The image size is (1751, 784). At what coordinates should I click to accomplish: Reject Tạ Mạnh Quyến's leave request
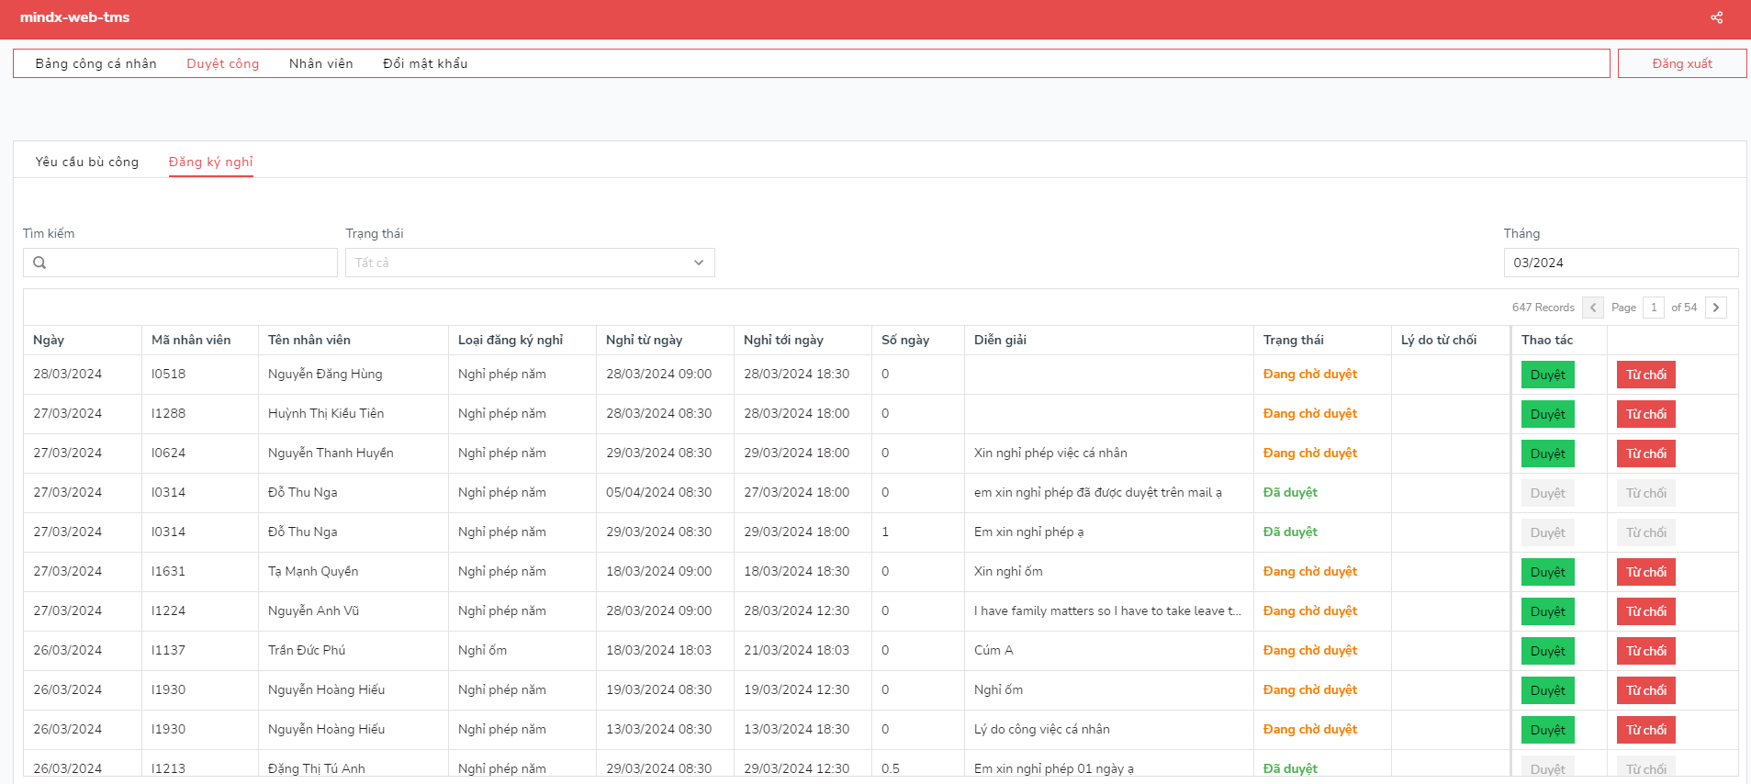coord(1645,572)
